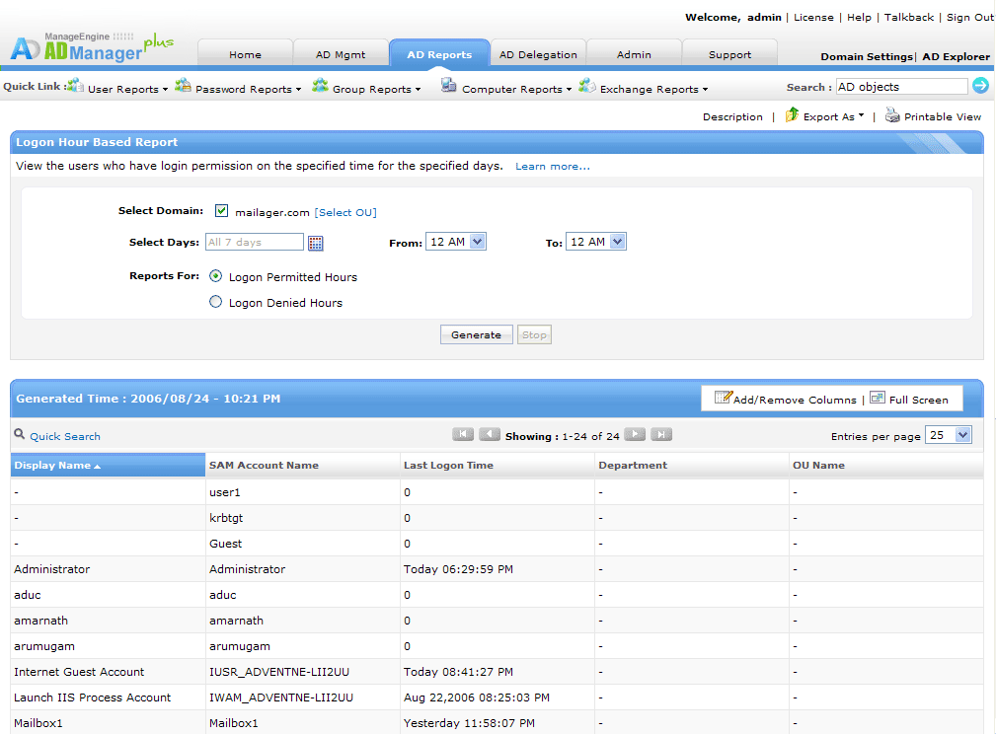The image size is (996, 734).
Task: Click the Group Reports icon
Action: pos(320,85)
